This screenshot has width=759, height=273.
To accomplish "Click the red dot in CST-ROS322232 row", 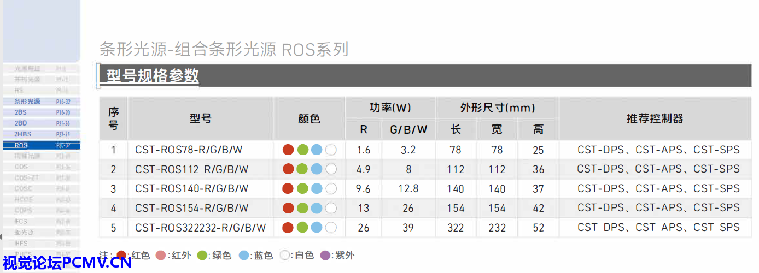I will (x=288, y=228).
